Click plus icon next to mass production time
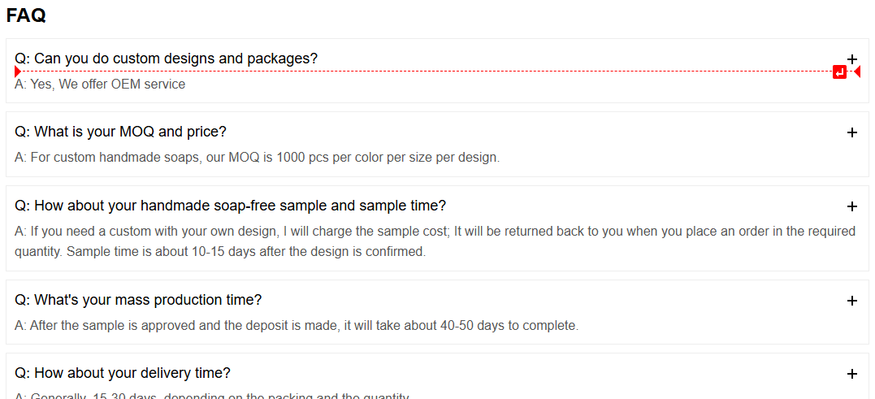Image resolution: width=875 pixels, height=399 pixels. [x=851, y=301]
